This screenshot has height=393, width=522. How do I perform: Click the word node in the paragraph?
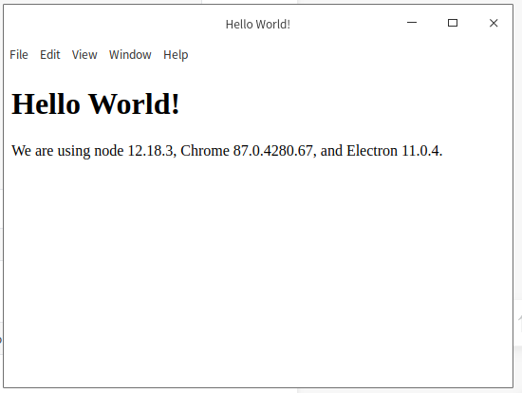[109, 151]
